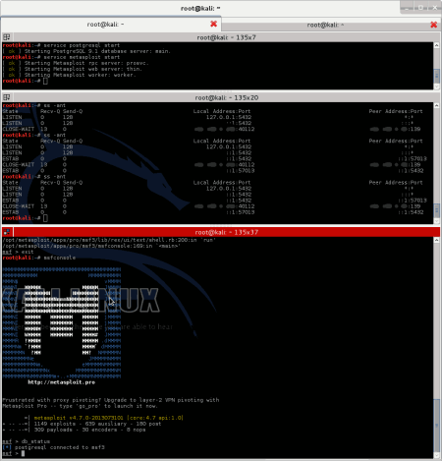
Task: Click the 'root@kali: ~ 135x7' pane title bar
Action: [x=226, y=37]
